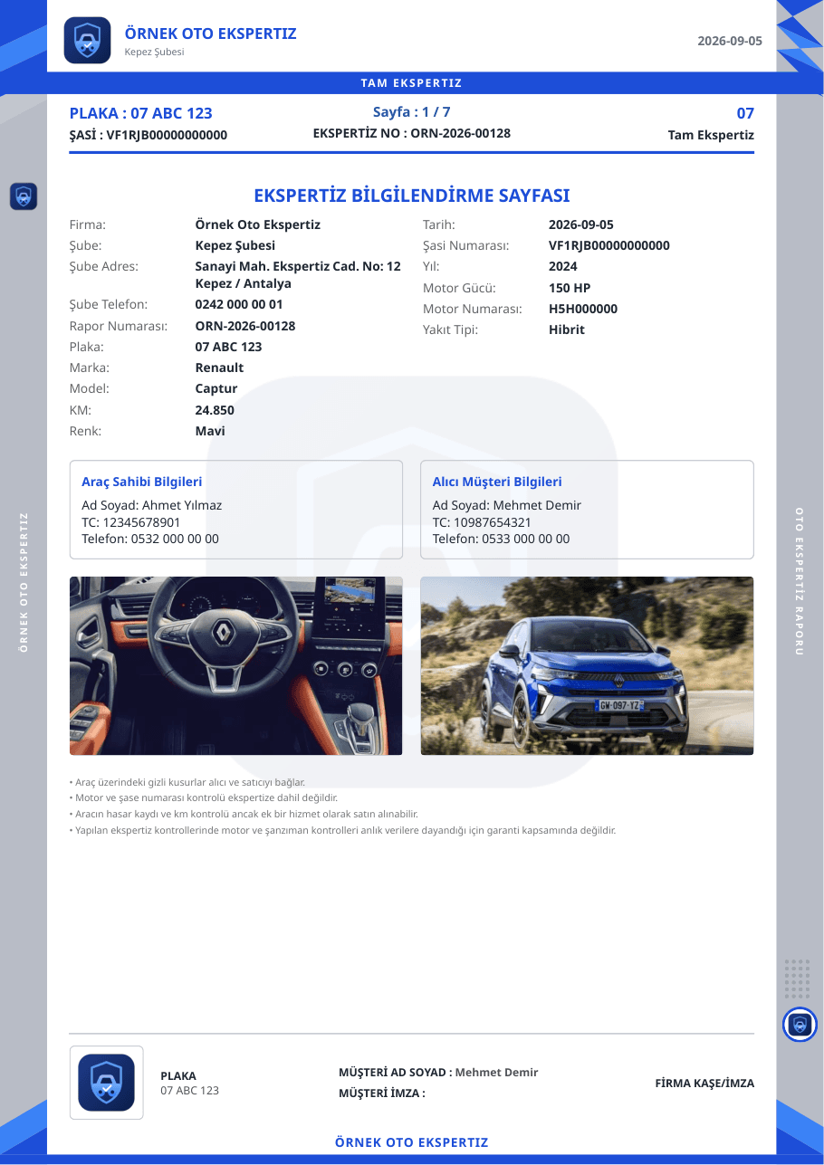Click the Yakıt Tipi value Hibrit
This screenshot has width=824, height=1165.
567,329
